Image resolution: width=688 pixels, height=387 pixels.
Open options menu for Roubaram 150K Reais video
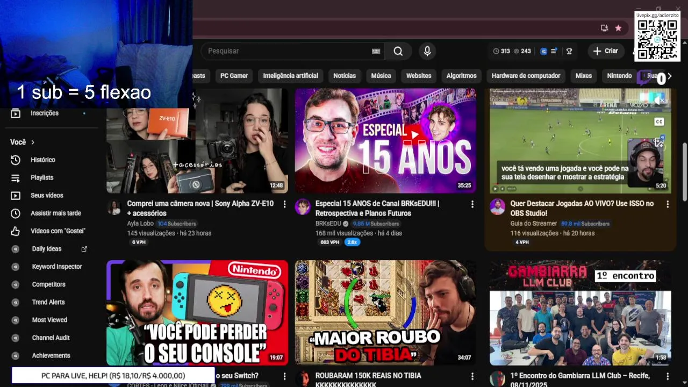pyautogui.click(x=472, y=376)
